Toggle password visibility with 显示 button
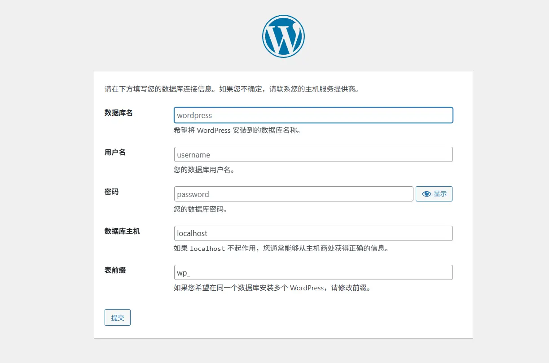Screen dimensions: 549x363 coord(434,194)
